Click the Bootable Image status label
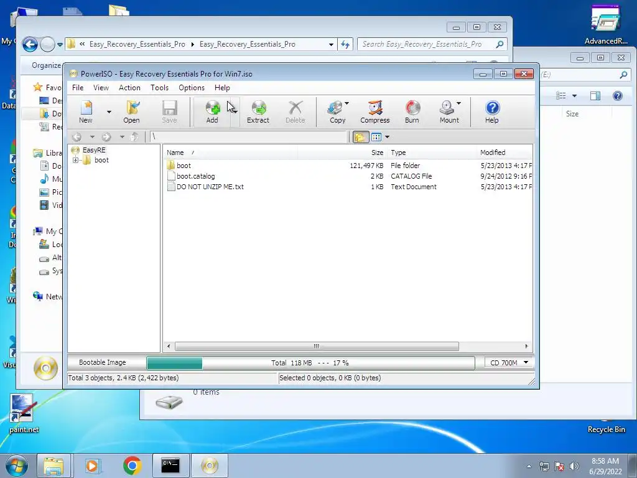 click(x=103, y=362)
